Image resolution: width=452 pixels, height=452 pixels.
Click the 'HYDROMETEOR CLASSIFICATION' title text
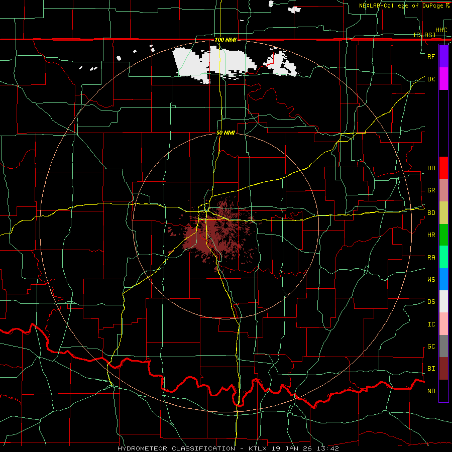(x=176, y=448)
